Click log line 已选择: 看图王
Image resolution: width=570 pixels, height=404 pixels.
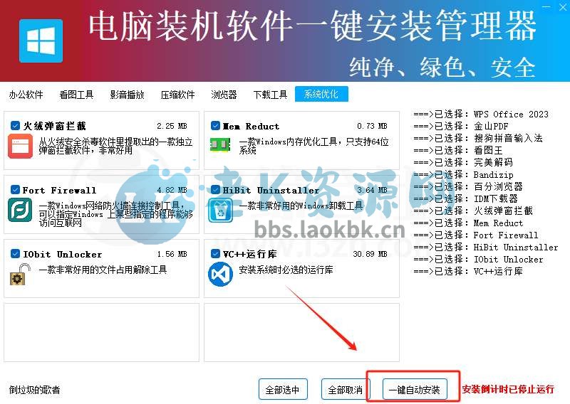[x=458, y=150]
